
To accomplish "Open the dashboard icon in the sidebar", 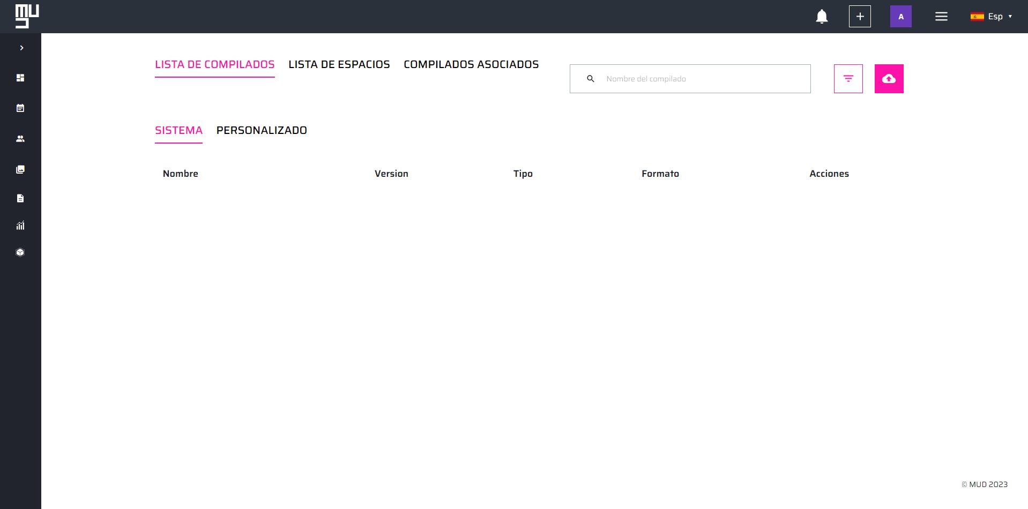I will coord(20,78).
